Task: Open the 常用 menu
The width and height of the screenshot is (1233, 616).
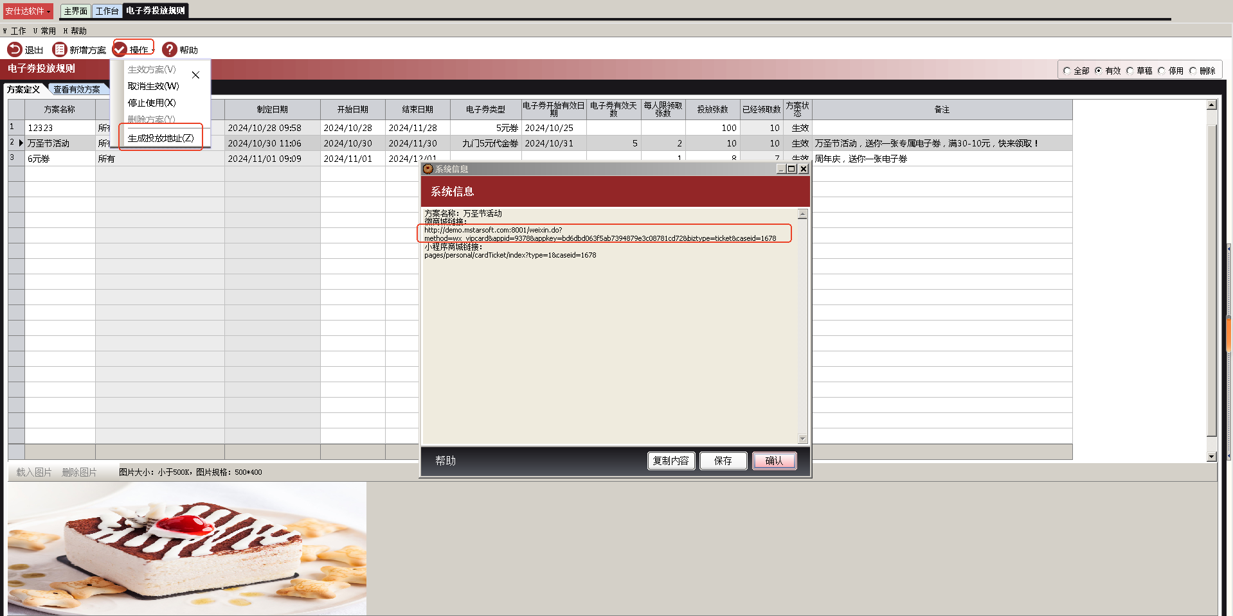Action: (x=44, y=31)
